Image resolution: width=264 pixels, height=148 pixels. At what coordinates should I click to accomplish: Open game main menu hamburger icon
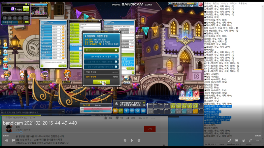pos(143,111)
